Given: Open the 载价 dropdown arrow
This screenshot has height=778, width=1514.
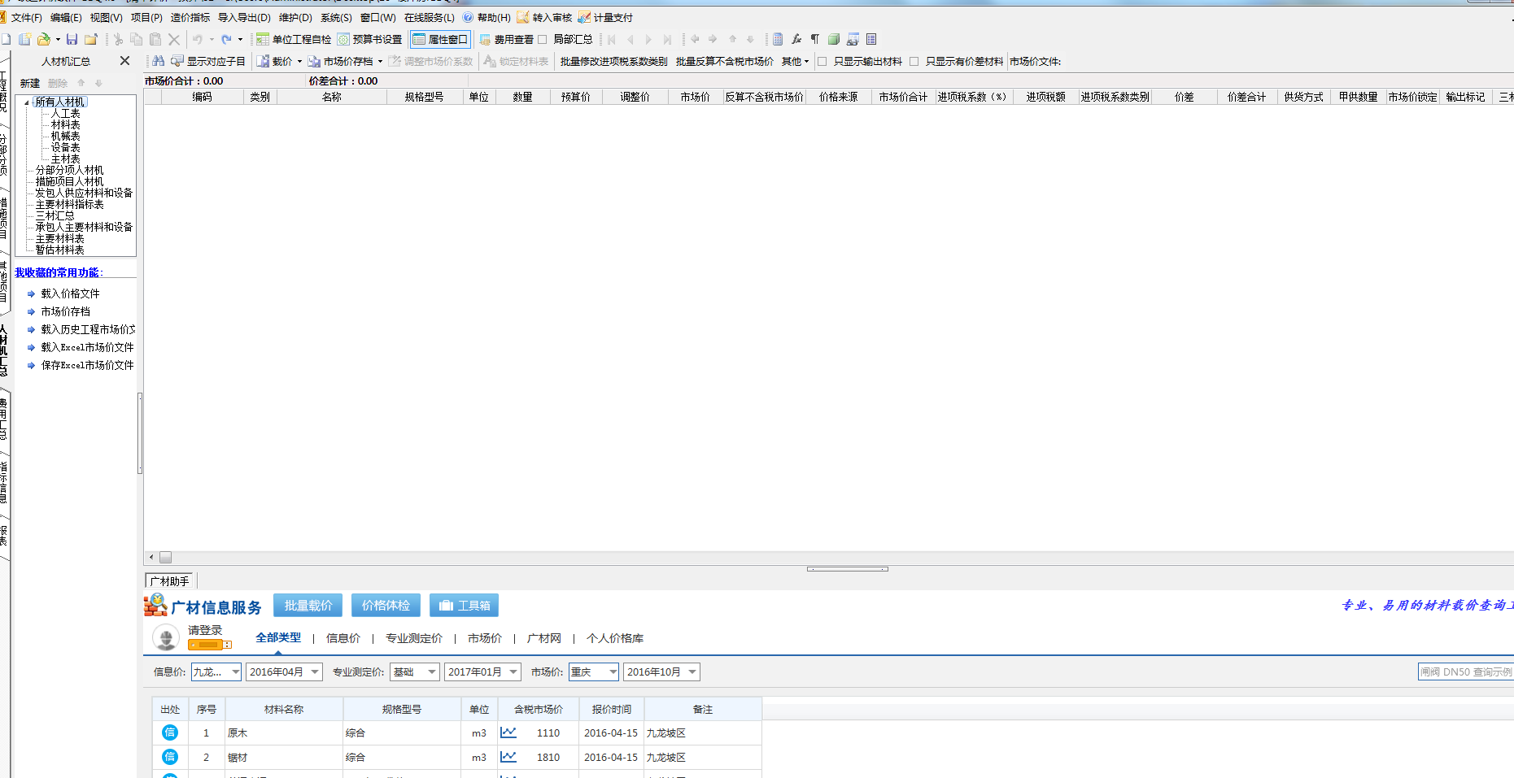Looking at the screenshot, I should coord(299,62).
